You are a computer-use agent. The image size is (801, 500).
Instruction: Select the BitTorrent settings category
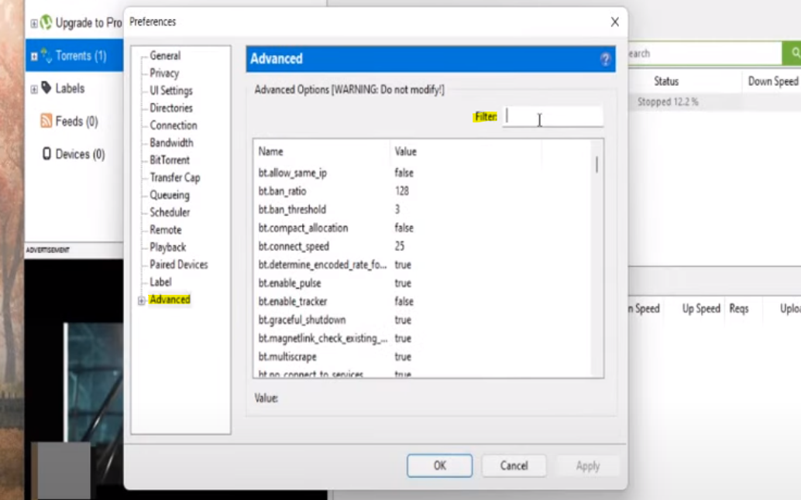click(170, 160)
